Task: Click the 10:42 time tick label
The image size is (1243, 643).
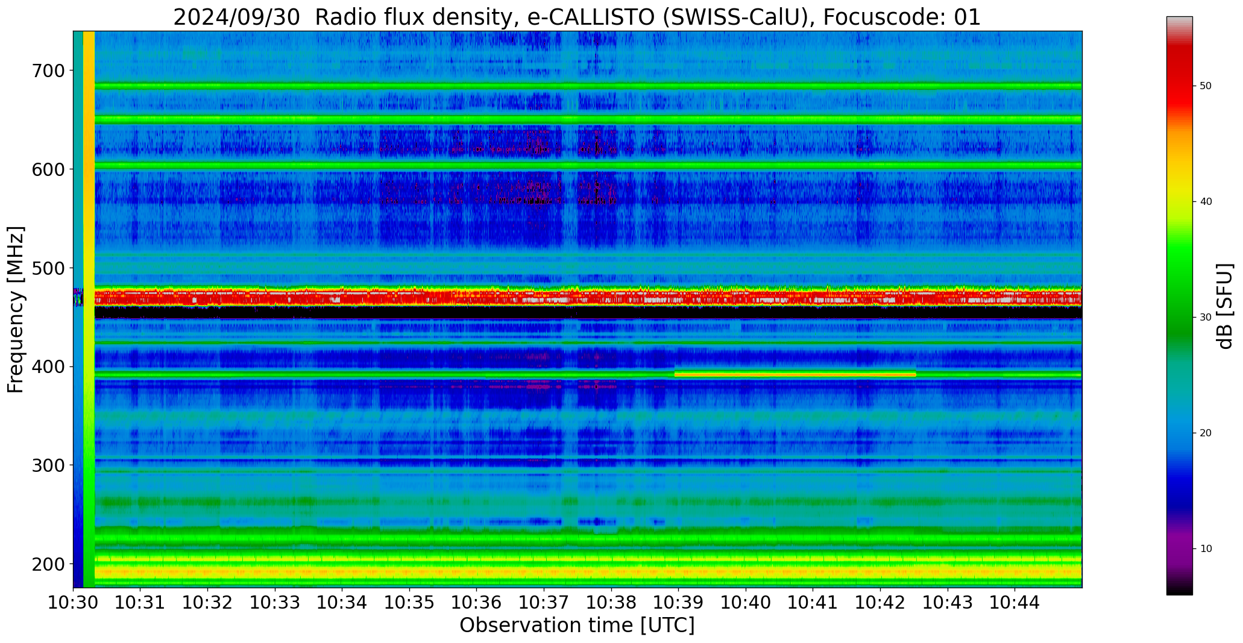Action: (880, 602)
